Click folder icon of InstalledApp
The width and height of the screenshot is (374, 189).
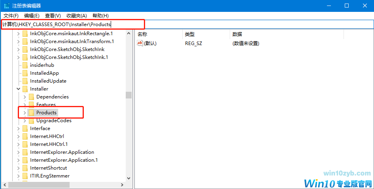(25, 73)
